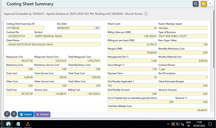
Task: Focus the Cos of Capital field
Action: click(141, 102)
